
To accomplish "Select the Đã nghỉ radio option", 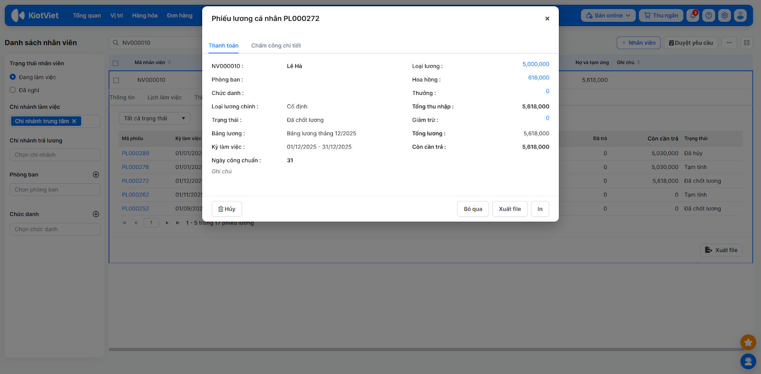I will [13, 90].
